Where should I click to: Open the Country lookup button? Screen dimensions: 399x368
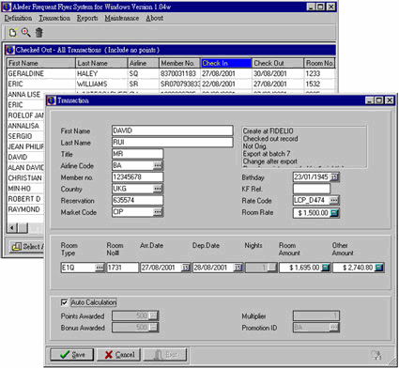[158, 189]
